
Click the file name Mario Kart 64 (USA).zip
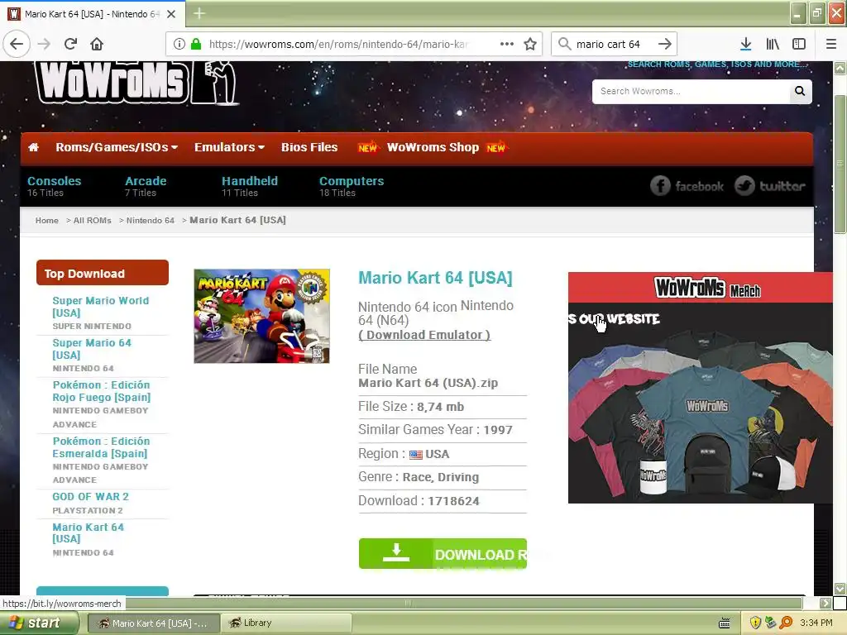pyautogui.click(x=428, y=383)
